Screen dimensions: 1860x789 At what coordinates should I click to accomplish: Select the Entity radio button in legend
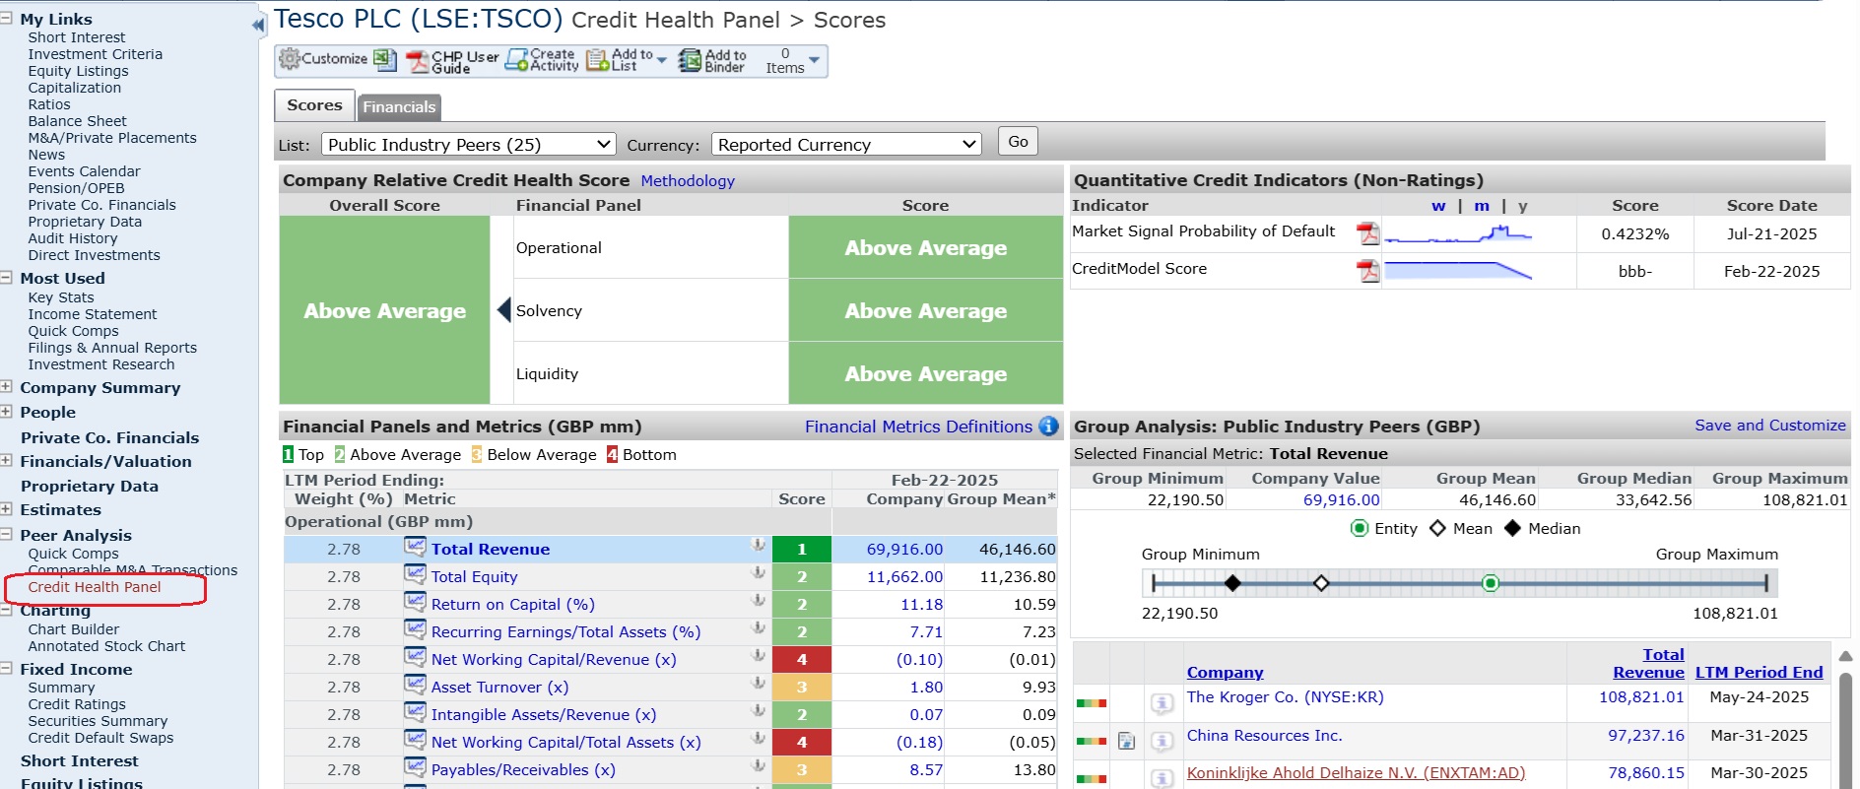tap(1360, 529)
